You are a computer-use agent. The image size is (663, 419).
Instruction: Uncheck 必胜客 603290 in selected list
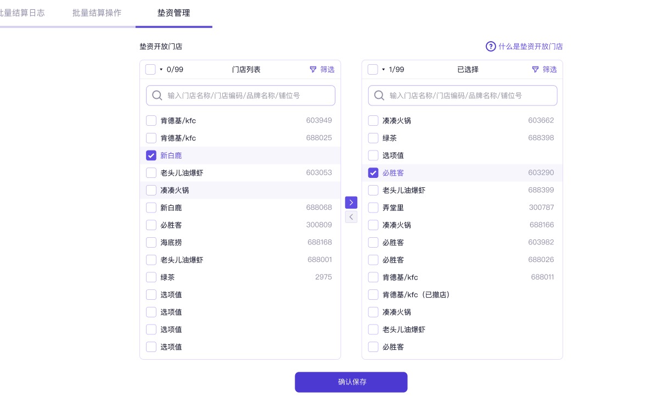pos(373,173)
